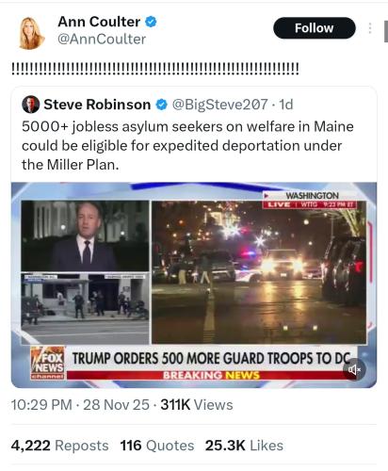Click Steve Robinson's verified checkmark
Viewport: 388px width, 471px height.
click(x=162, y=105)
